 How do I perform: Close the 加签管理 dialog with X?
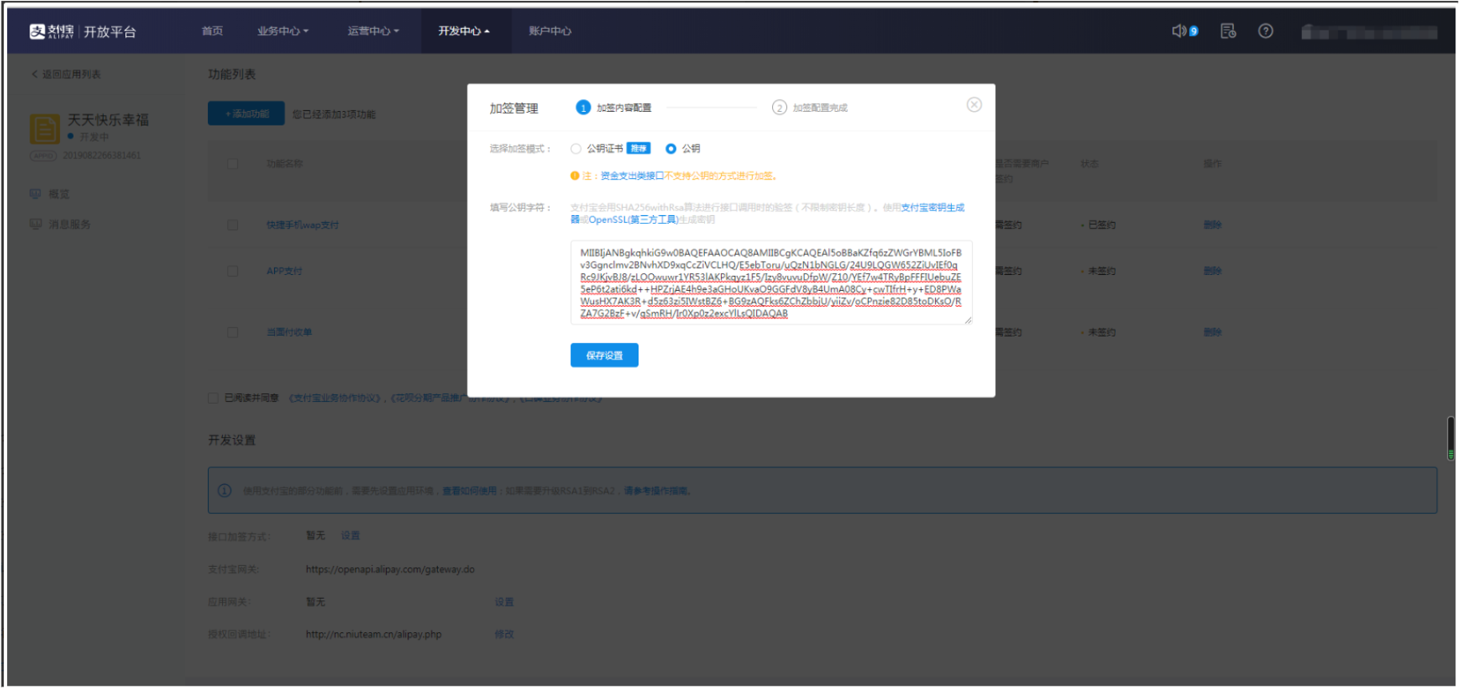pos(974,105)
